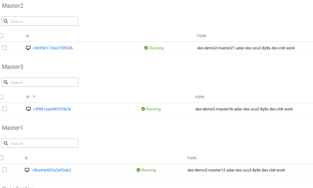Click the magnifier icon in Master3 search
This screenshot has width=313, height=188.
[x=6, y=82]
